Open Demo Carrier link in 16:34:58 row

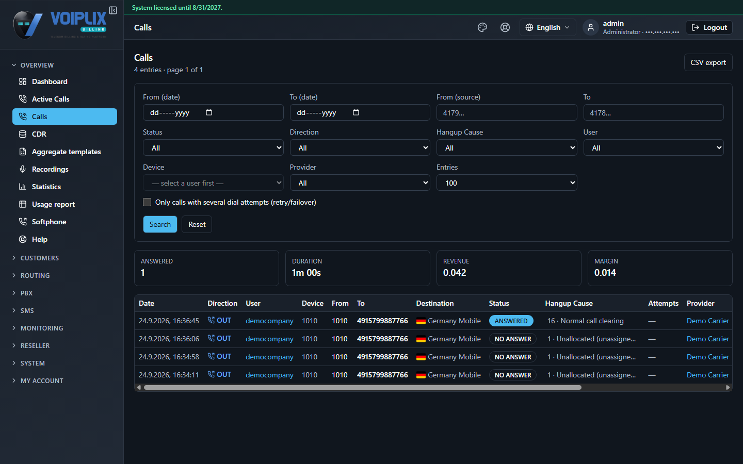[x=708, y=357]
